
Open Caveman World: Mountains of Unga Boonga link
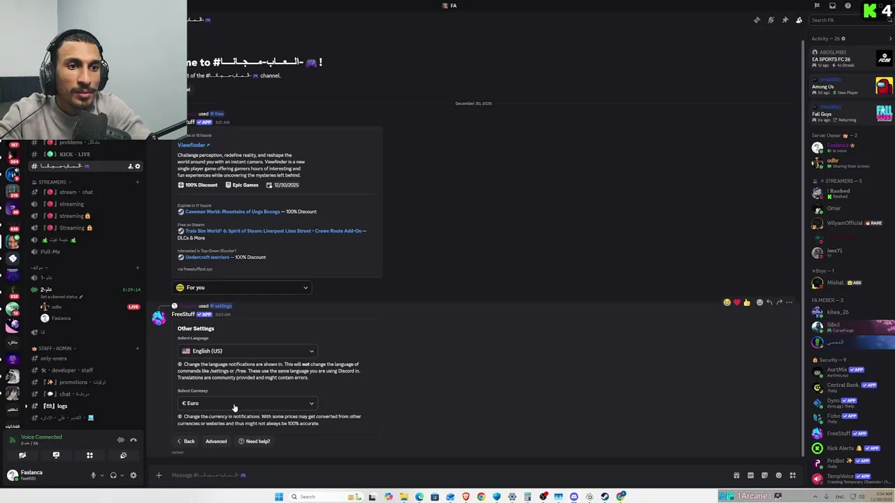(x=233, y=212)
